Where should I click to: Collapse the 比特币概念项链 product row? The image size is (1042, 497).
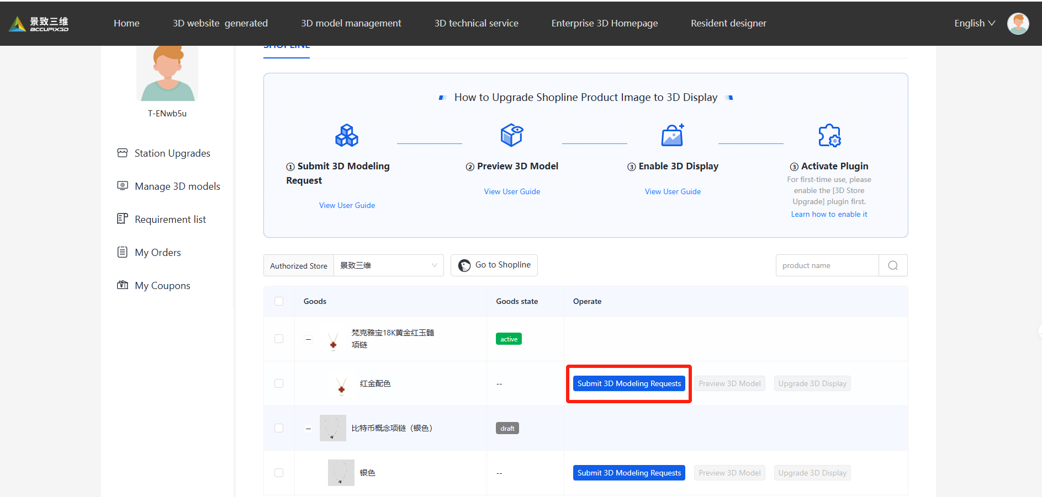coord(308,428)
